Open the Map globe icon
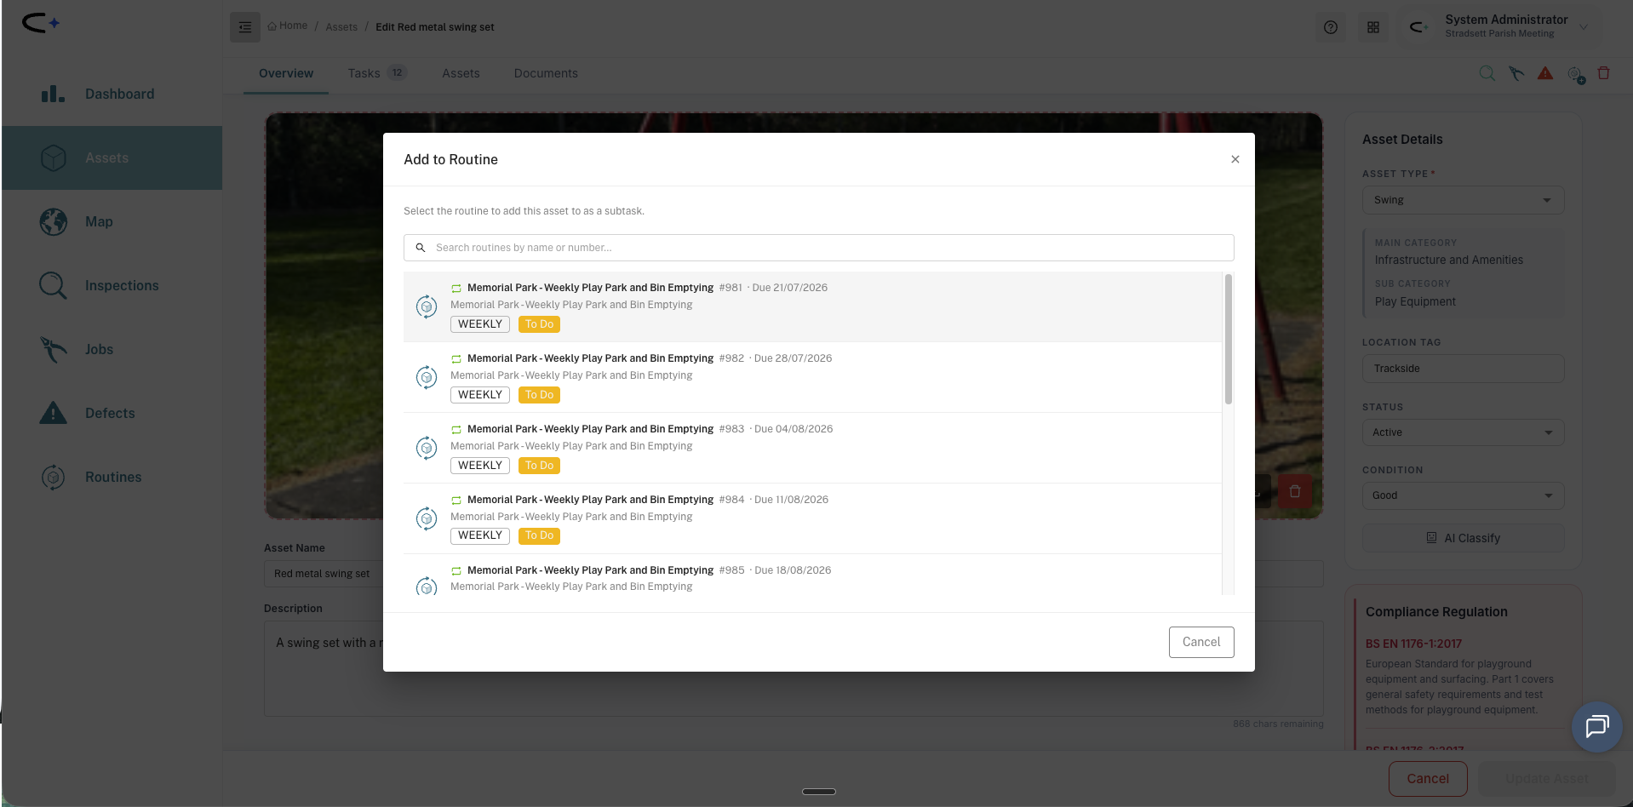The width and height of the screenshot is (1633, 807). click(54, 222)
